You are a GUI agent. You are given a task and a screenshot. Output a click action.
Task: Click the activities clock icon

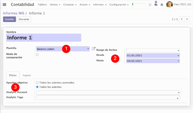coord(150,5)
